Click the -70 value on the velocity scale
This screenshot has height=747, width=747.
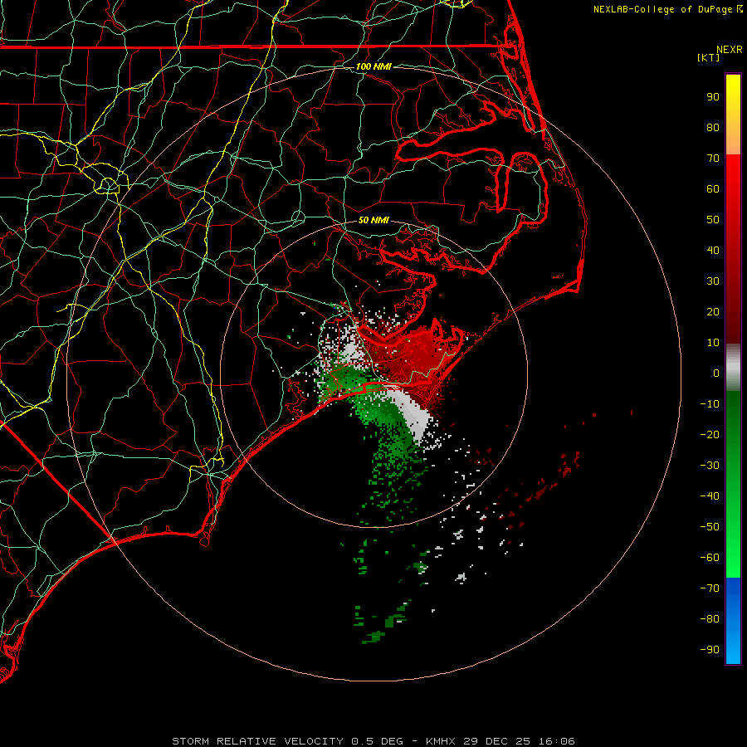pyautogui.click(x=710, y=588)
